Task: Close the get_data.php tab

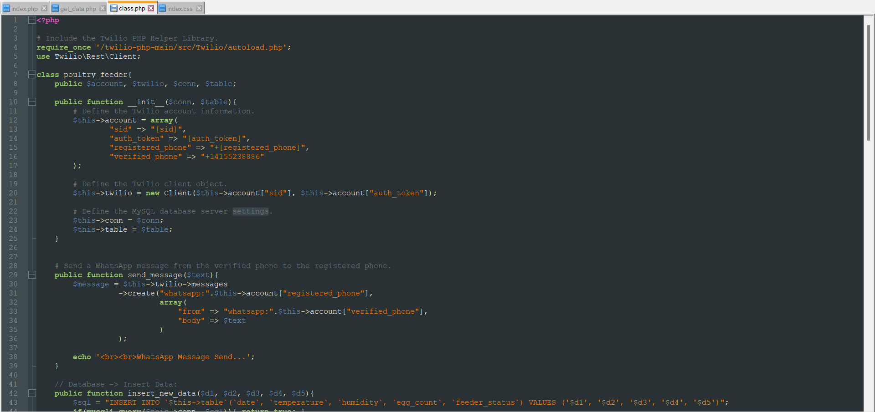Action: [x=102, y=8]
